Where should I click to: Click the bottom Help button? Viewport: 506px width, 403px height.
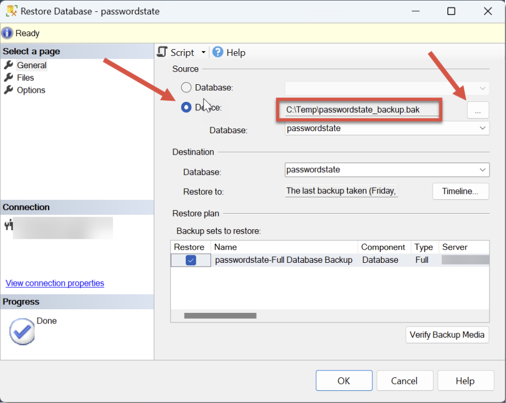pyautogui.click(x=466, y=381)
